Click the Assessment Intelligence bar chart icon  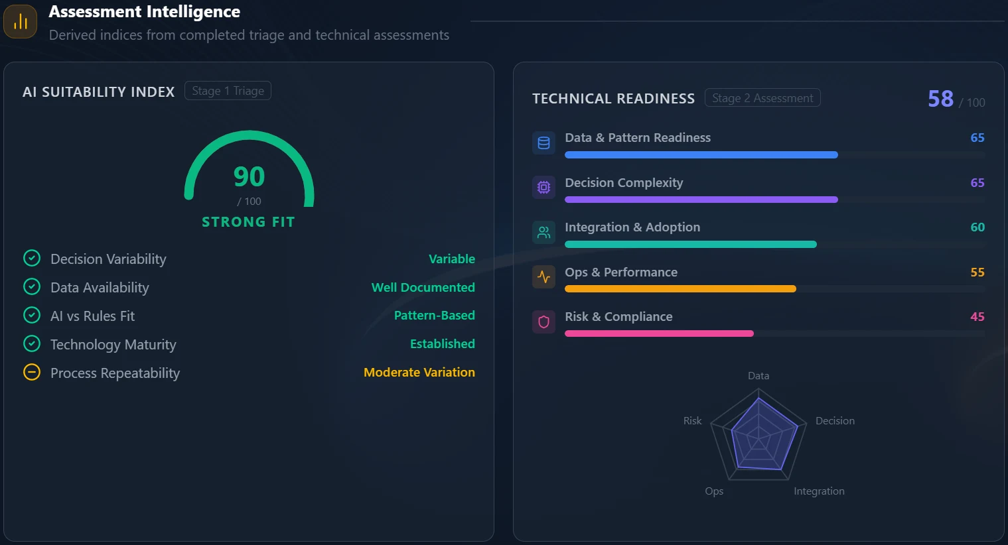(x=20, y=22)
